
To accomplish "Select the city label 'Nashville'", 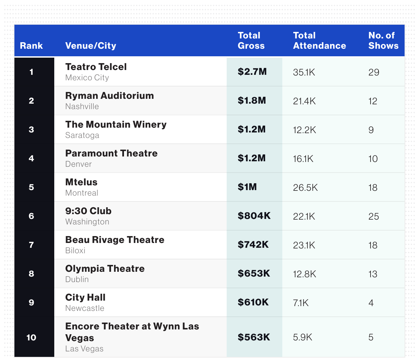I will pyautogui.click(x=82, y=106).
